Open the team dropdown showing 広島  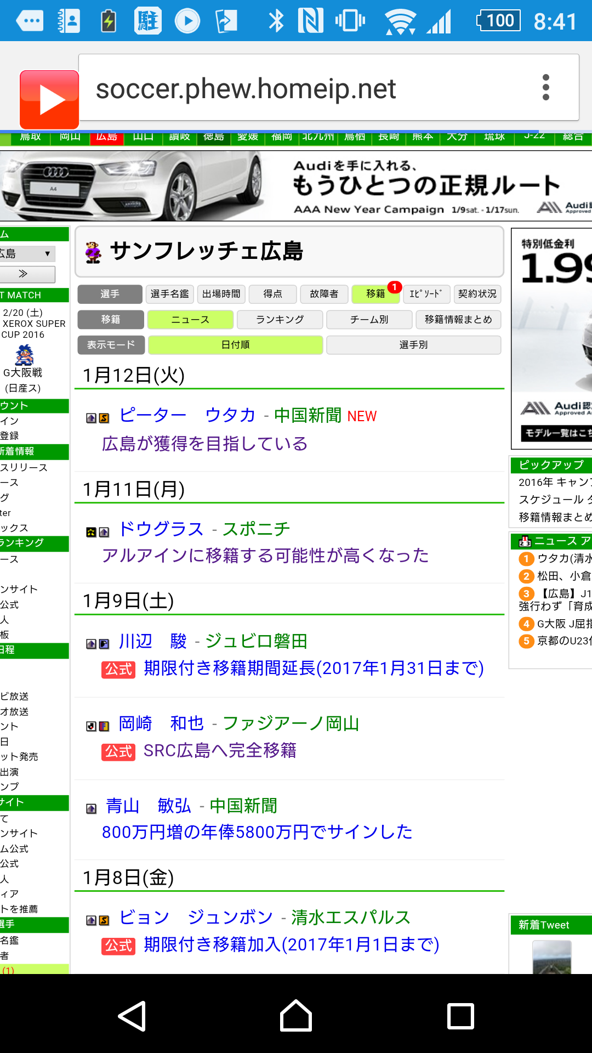tap(26, 253)
